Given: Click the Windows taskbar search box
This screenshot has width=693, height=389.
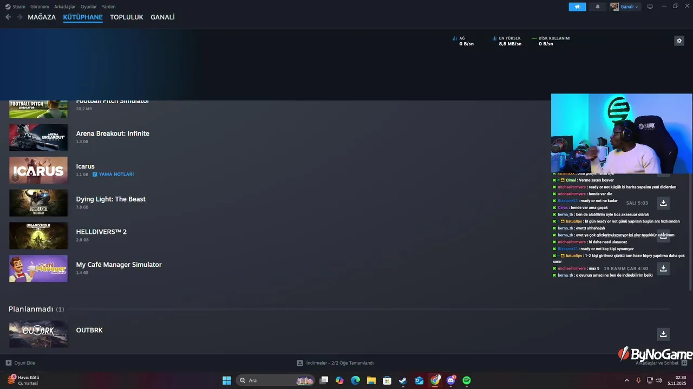Looking at the screenshot, I should 276,380.
